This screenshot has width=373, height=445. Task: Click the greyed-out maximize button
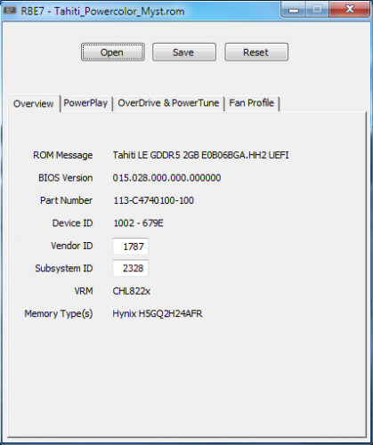pyautogui.click(x=317, y=10)
